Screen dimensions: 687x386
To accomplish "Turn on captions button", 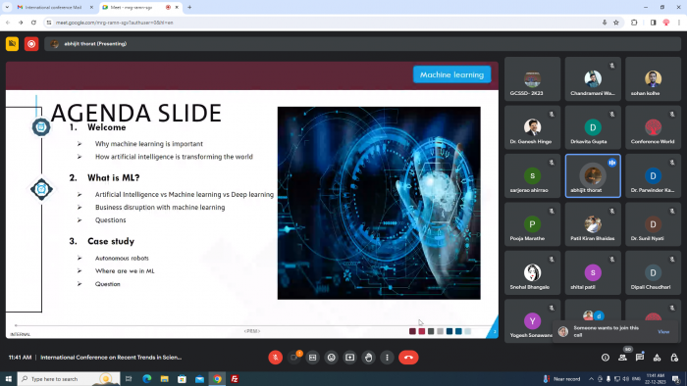I will click(x=312, y=358).
